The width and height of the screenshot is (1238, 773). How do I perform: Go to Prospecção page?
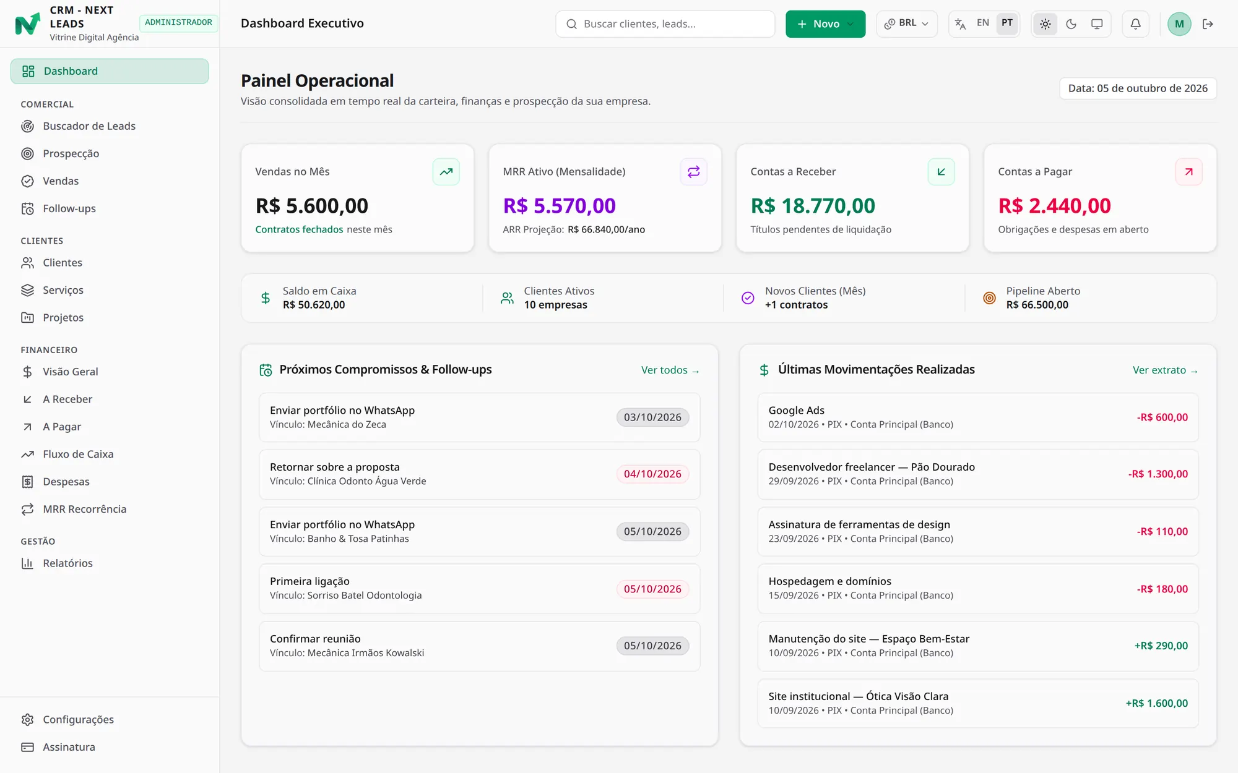[110, 153]
